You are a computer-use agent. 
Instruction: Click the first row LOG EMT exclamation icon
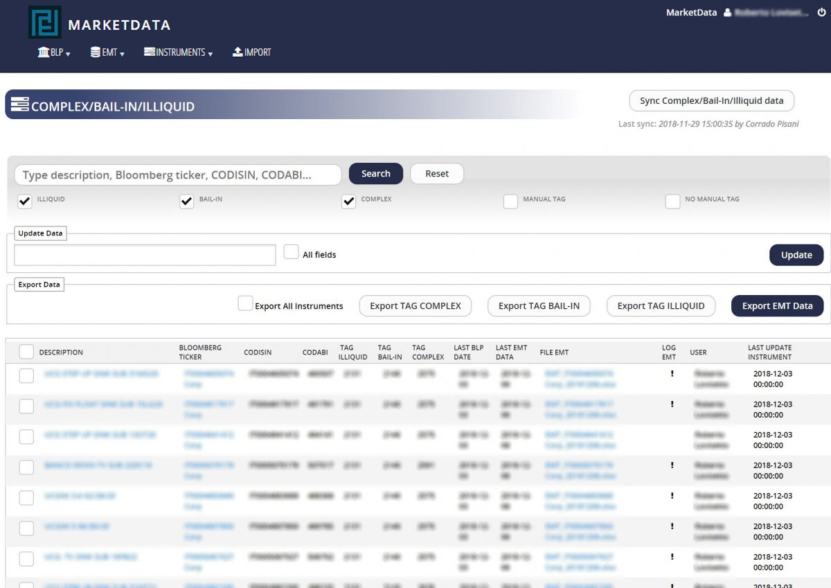click(x=672, y=374)
